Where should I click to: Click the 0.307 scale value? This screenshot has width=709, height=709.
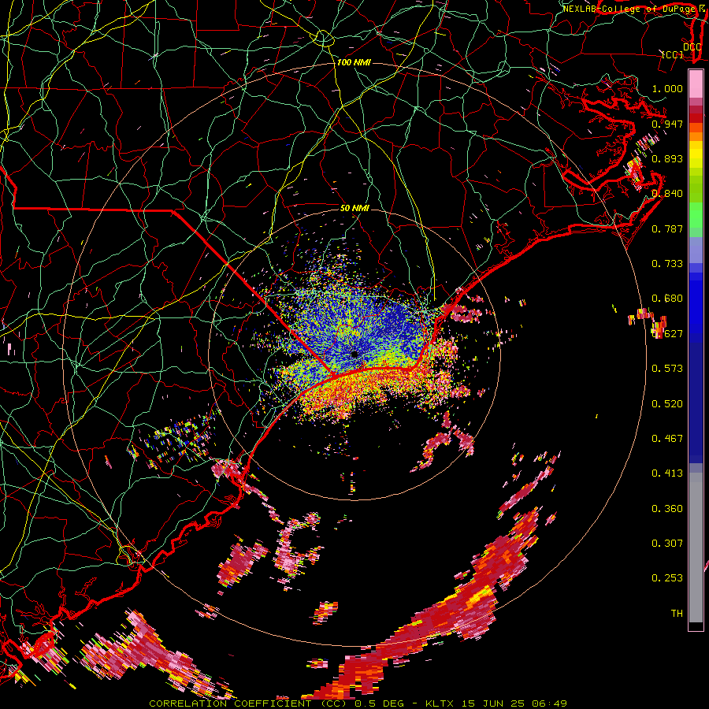point(667,544)
